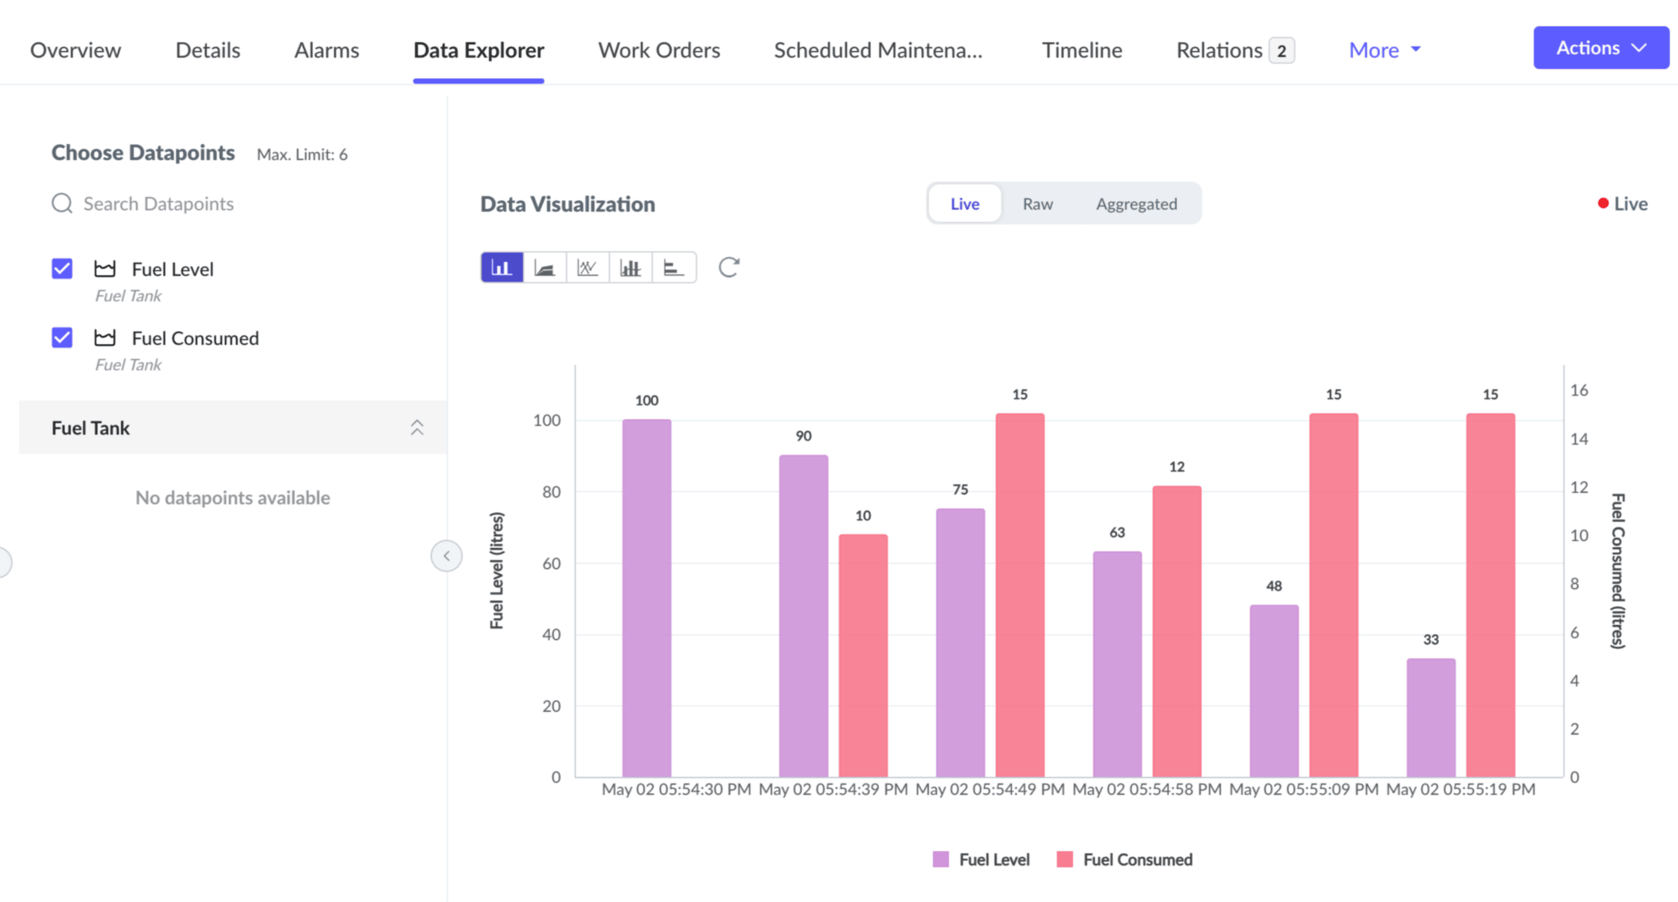The width and height of the screenshot is (1678, 902).
Task: Select the combined bar-line chart icon
Action: pos(630,268)
